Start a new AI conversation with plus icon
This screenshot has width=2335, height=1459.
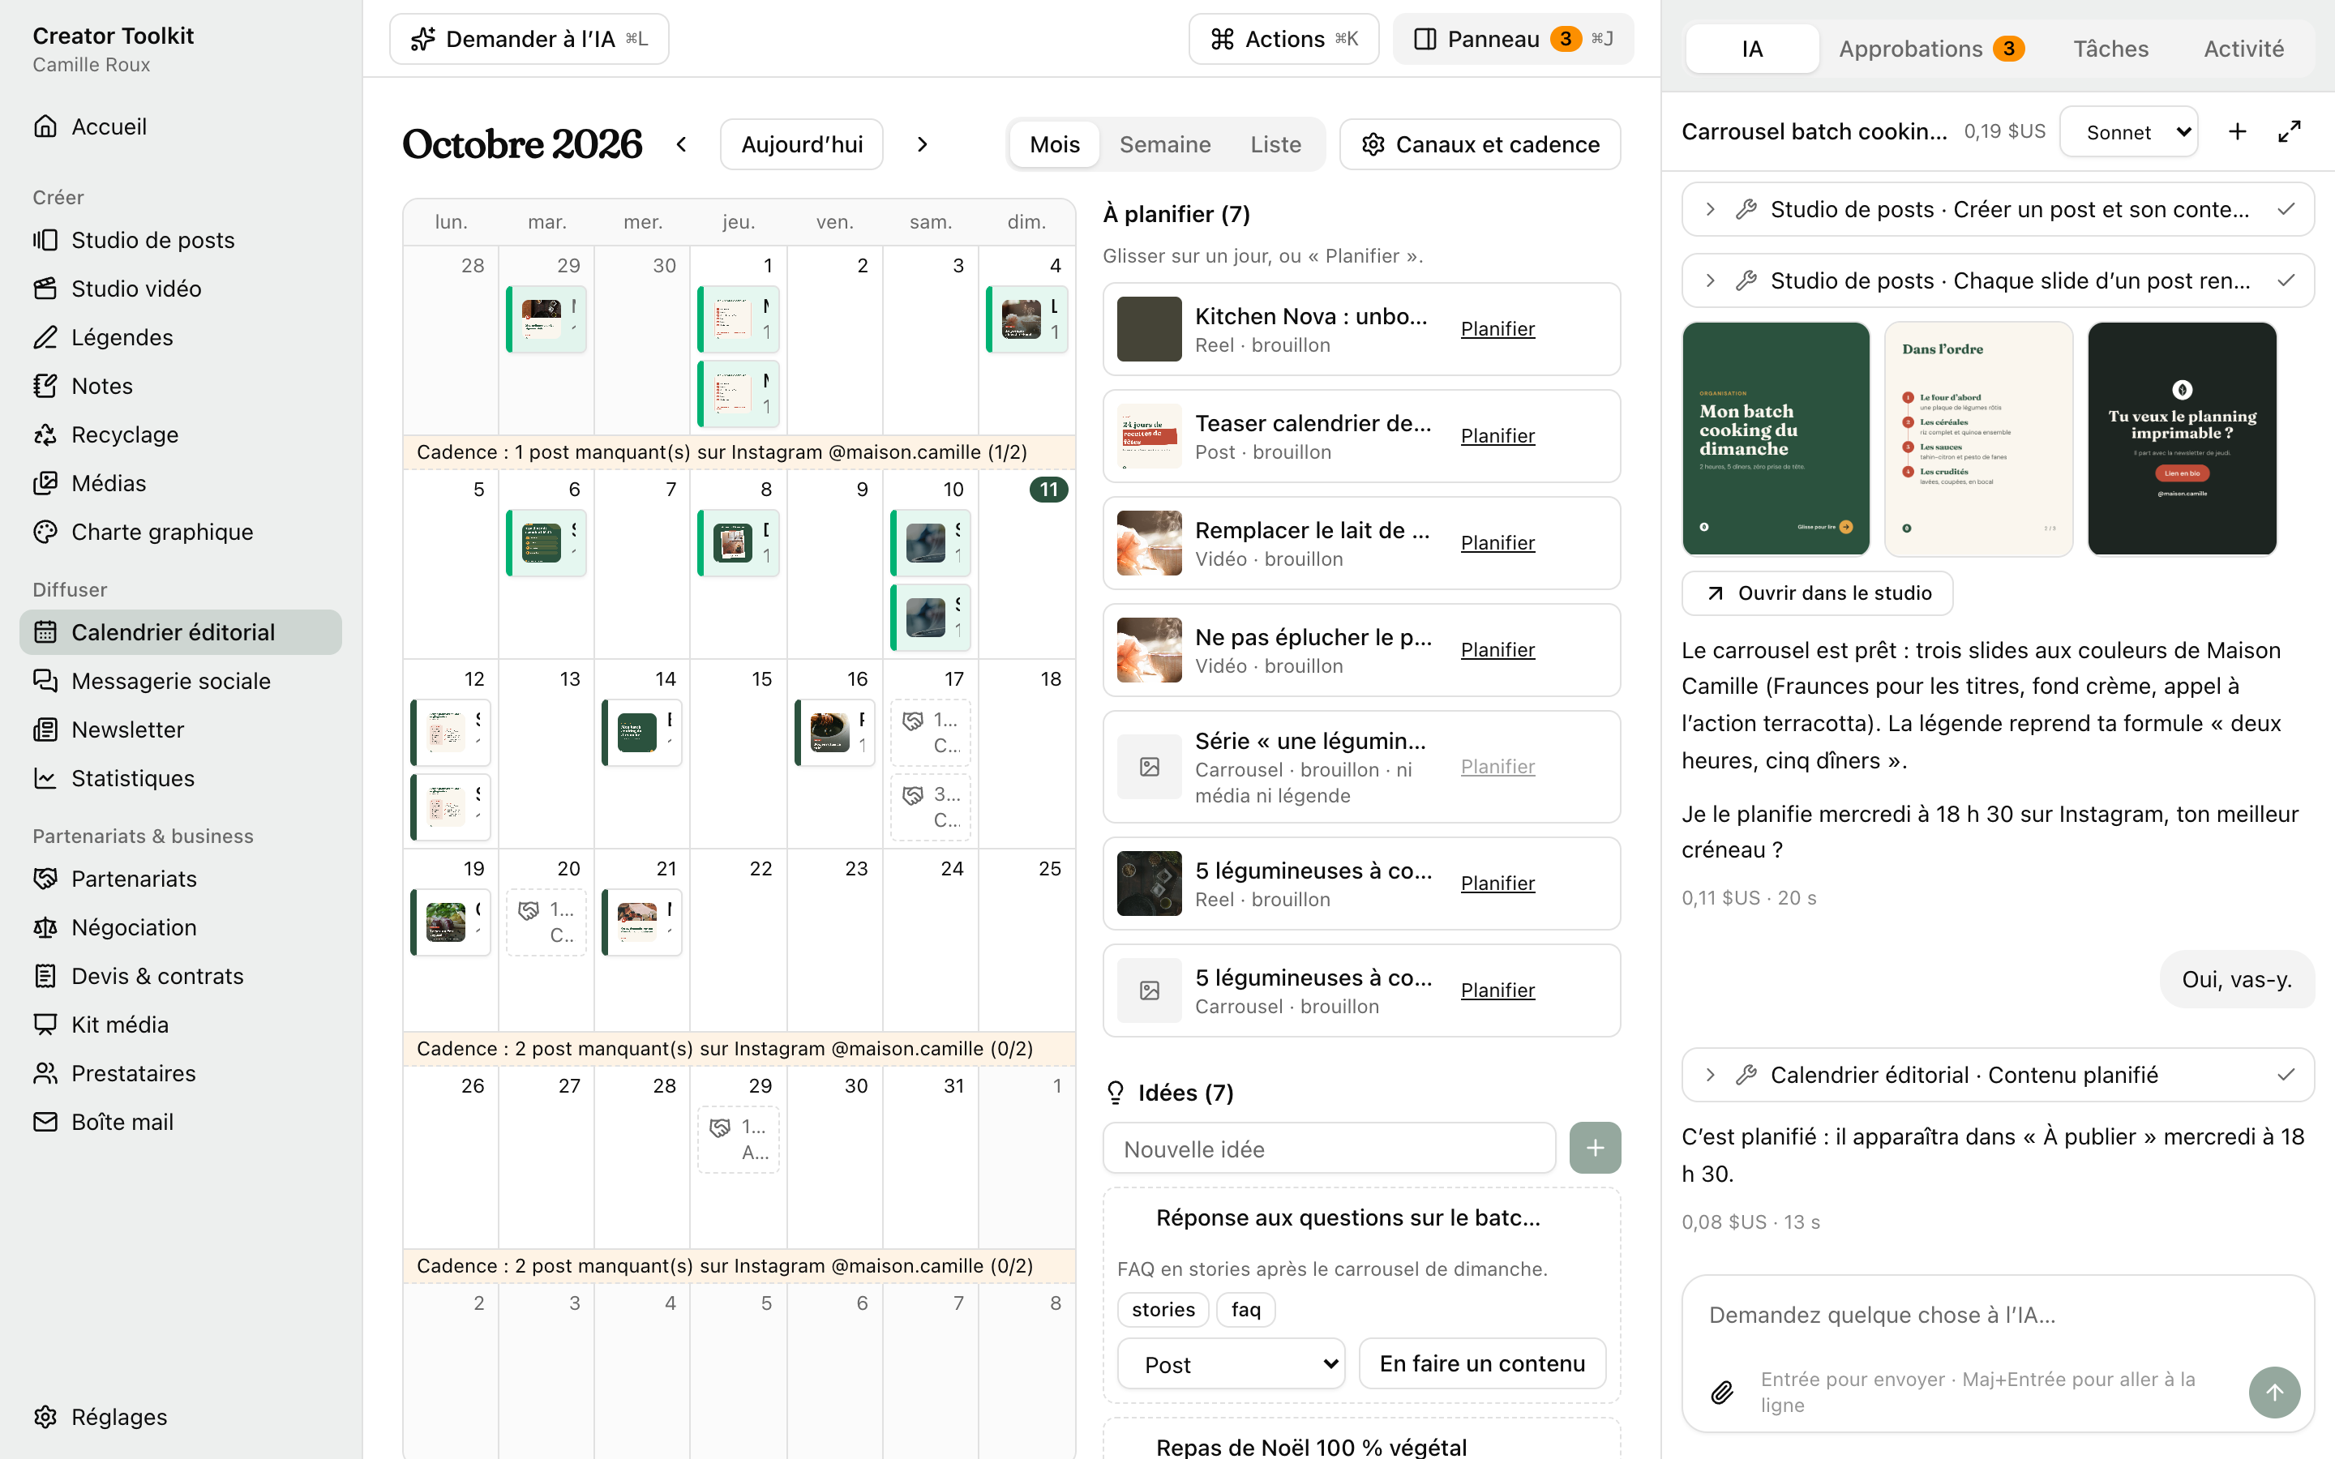point(2238,132)
